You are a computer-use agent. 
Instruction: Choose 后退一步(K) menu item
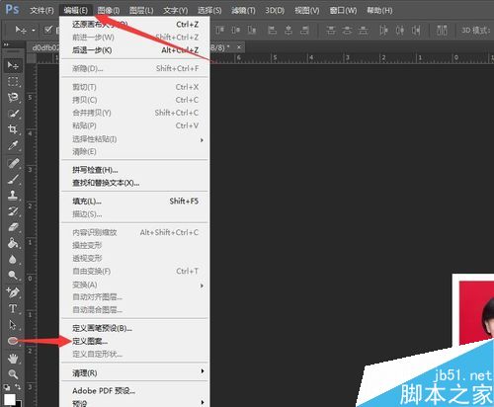tap(134, 50)
